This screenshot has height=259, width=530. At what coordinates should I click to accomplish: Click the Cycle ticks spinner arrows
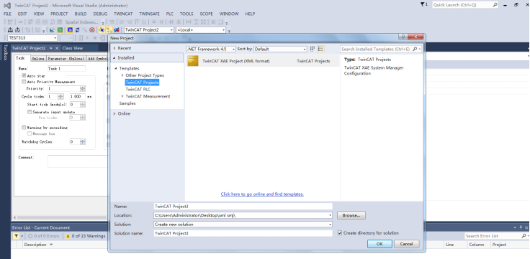tap(60, 97)
